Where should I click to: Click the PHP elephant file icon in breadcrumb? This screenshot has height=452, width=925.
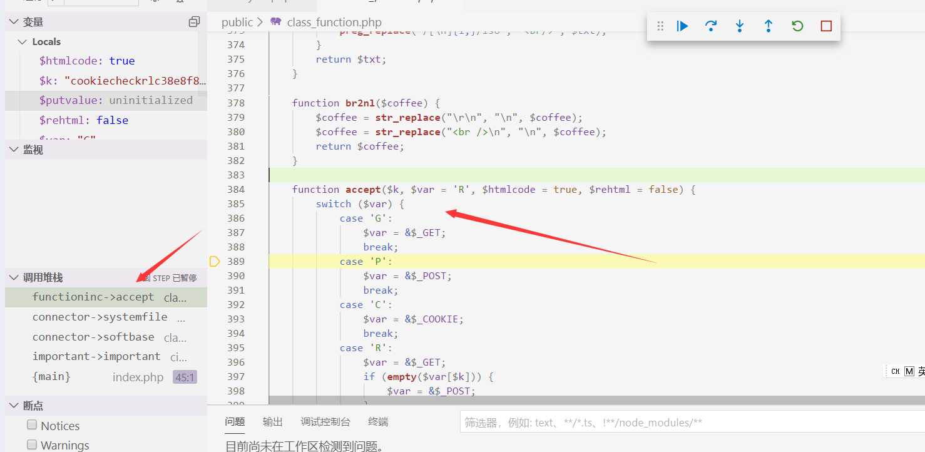[275, 22]
